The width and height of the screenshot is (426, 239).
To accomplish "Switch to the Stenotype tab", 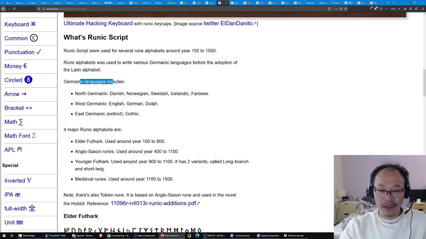I will point(311,3).
